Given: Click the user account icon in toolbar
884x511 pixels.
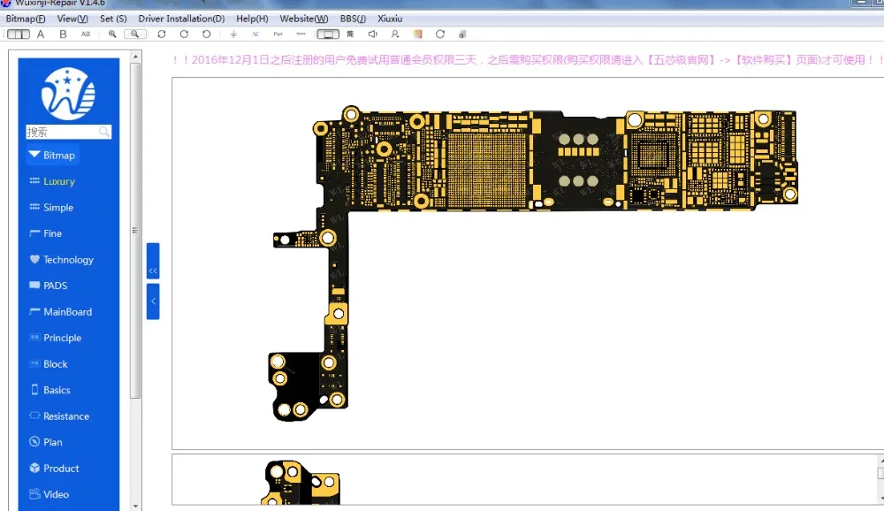Looking at the screenshot, I should click(x=394, y=34).
